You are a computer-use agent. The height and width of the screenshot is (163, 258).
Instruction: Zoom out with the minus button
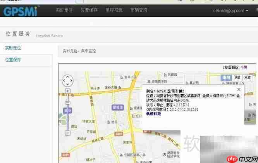point(68,133)
